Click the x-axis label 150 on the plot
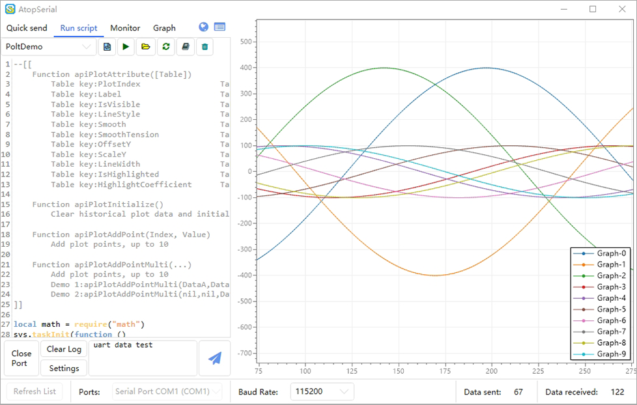 [398, 371]
